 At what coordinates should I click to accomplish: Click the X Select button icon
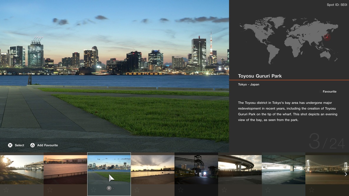[10, 145]
